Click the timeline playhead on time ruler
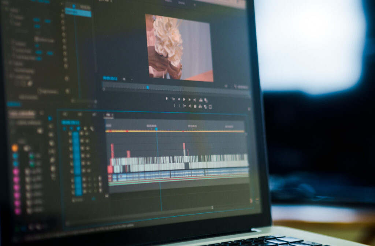 [156, 129]
